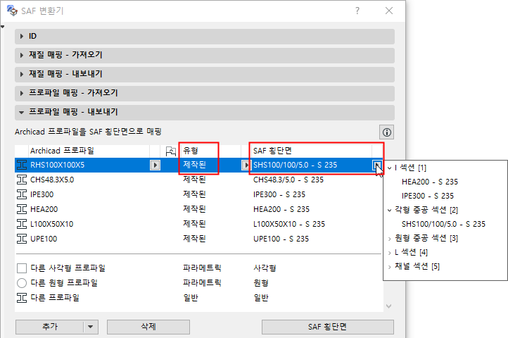Click the SAF 변환기 app icon in the title bar

click(x=12, y=11)
